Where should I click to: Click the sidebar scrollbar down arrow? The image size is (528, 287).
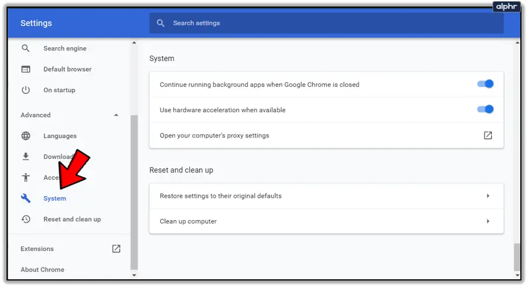[134, 275]
